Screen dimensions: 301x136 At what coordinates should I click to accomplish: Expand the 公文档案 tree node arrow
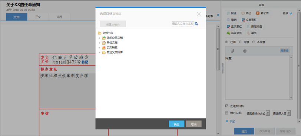tap(100, 48)
